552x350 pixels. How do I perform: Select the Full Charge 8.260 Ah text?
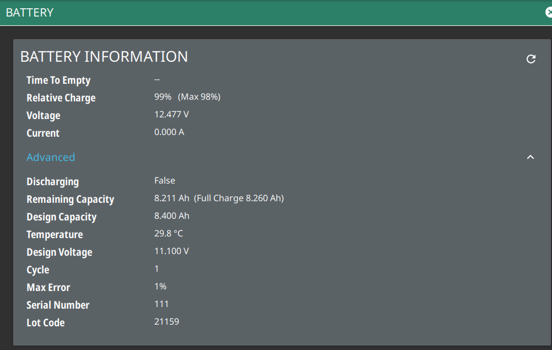click(239, 198)
